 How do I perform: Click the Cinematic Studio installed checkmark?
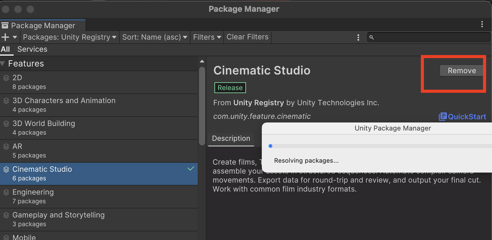coord(191,169)
